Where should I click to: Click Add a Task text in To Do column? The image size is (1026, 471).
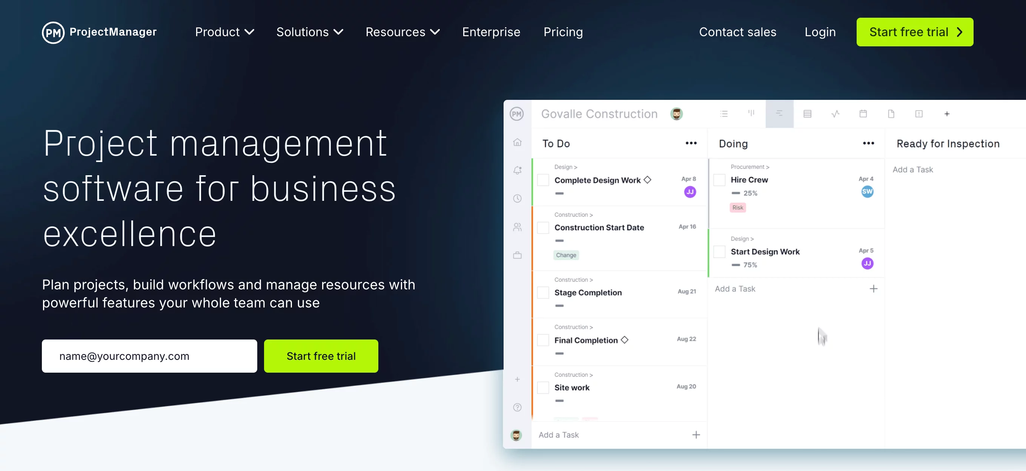click(x=558, y=435)
